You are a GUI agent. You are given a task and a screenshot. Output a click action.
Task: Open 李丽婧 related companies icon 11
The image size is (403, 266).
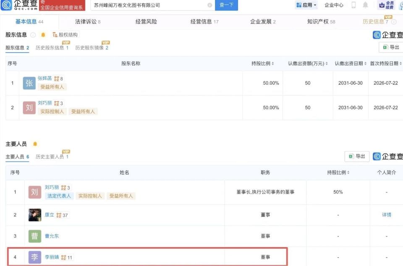pyautogui.click(x=67, y=258)
